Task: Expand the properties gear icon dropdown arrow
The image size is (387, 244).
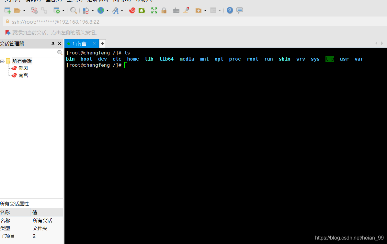Action: pyautogui.click(x=63, y=10)
